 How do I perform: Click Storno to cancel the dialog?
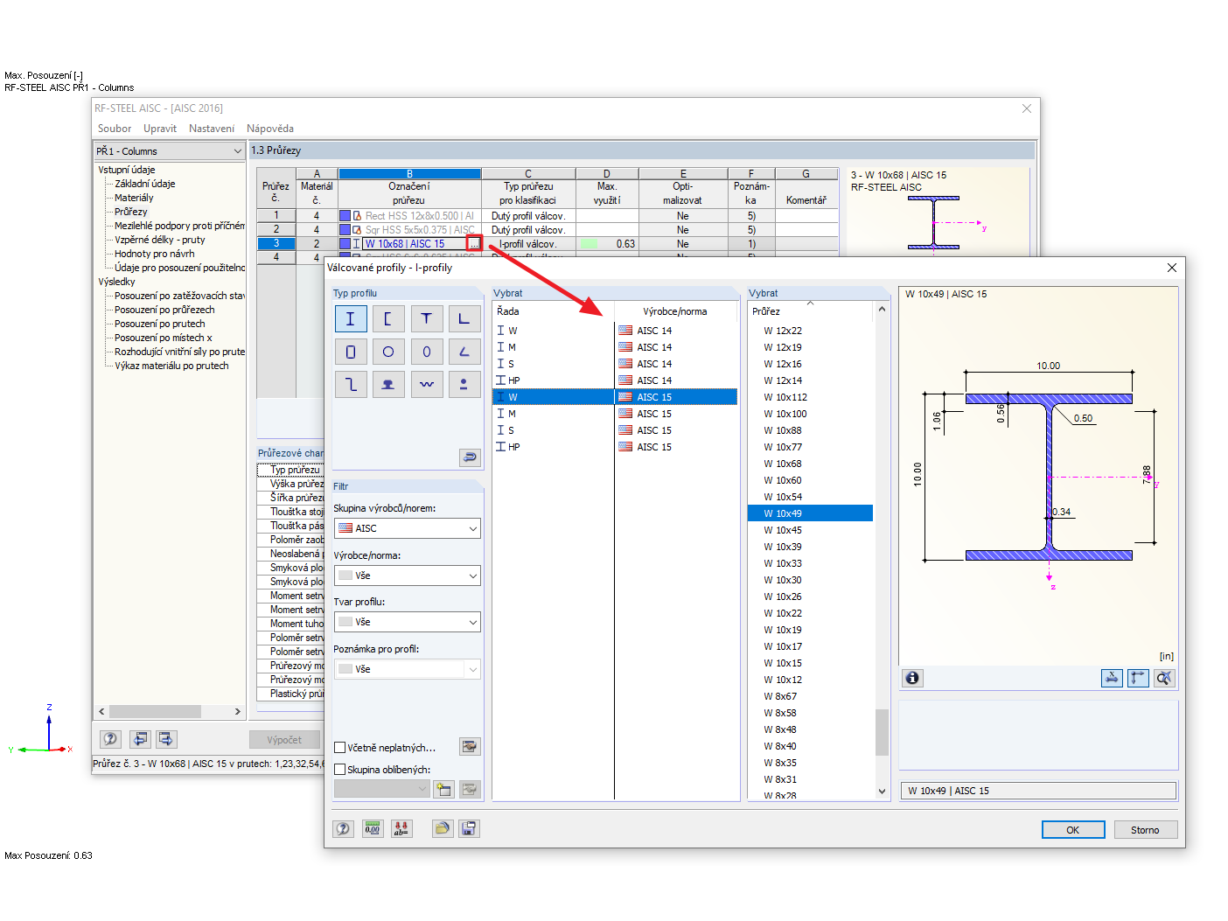pos(1145,830)
